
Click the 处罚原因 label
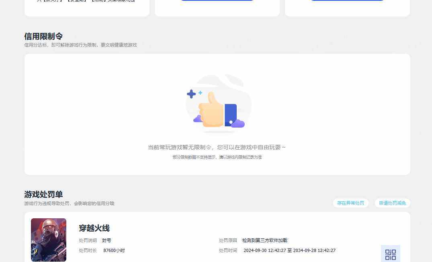(228, 240)
